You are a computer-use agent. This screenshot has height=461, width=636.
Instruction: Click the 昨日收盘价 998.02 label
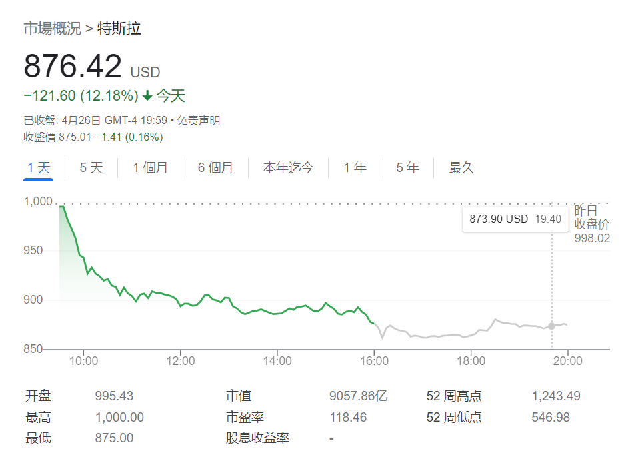592,225
